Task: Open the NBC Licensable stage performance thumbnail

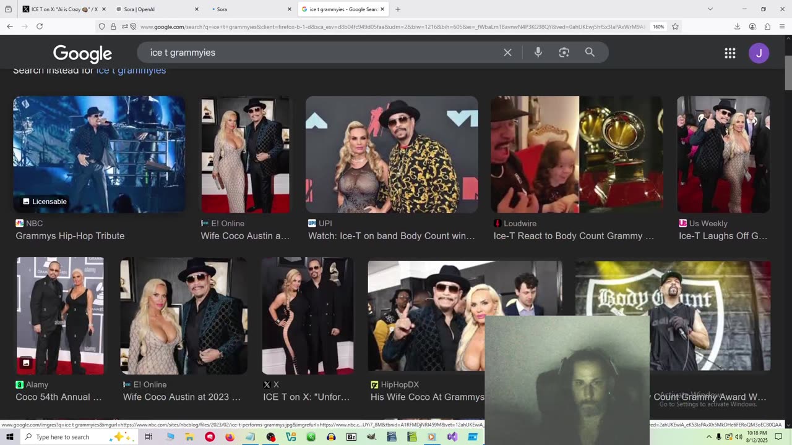Action: click(99, 155)
